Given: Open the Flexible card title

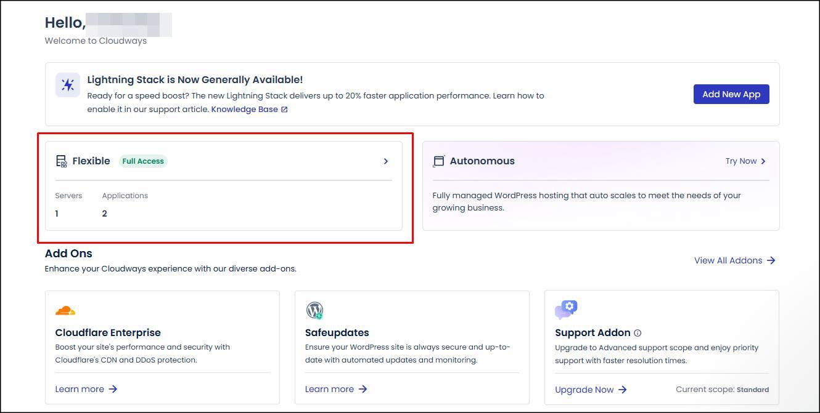Looking at the screenshot, I should [x=91, y=161].
